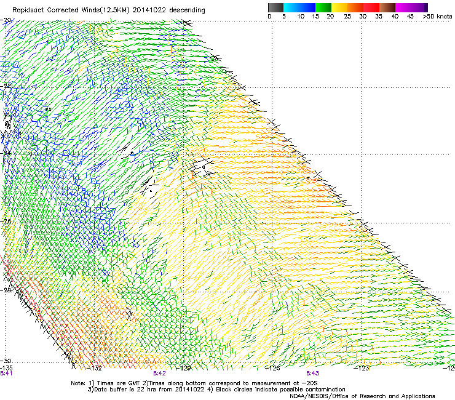Click the -135 longitude axis label

[x=6, y=368]
